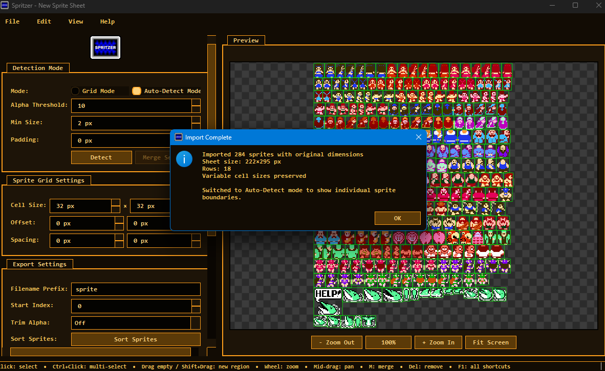Increase the Min Size value
This screenshot has height=371, width=605.
pyautogui.click(x=196, y=120)
